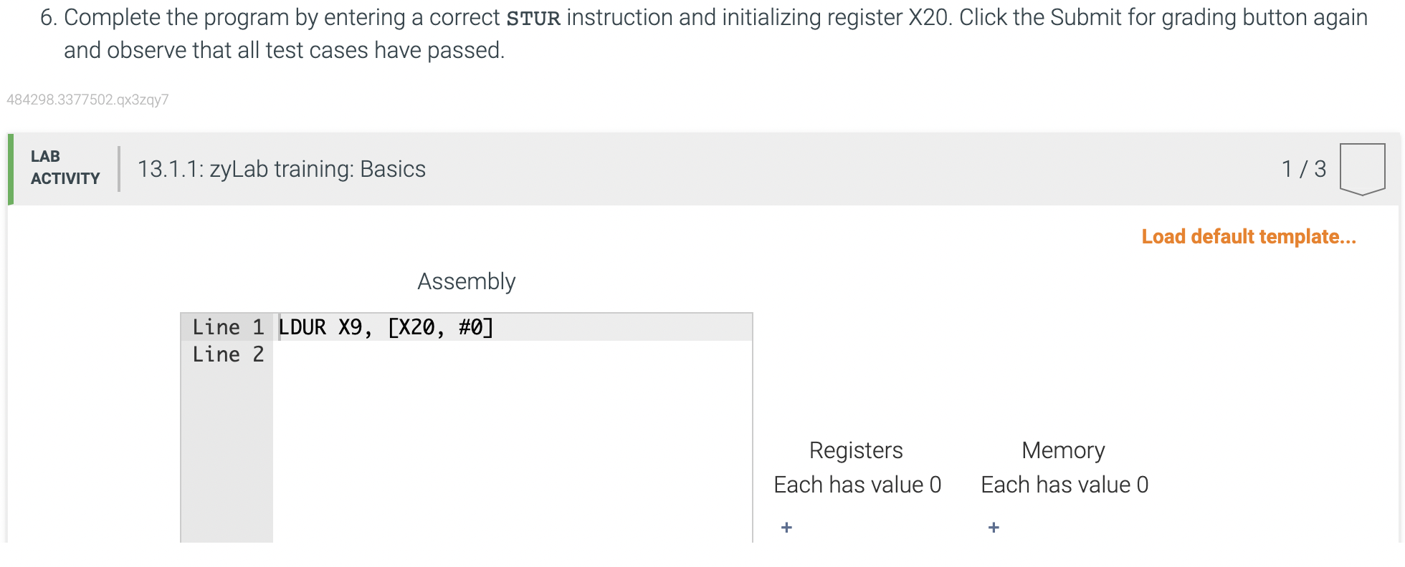Click 'Each has value 0' under Memory
Screen dimensions: 1405x567
[1065, 485]
